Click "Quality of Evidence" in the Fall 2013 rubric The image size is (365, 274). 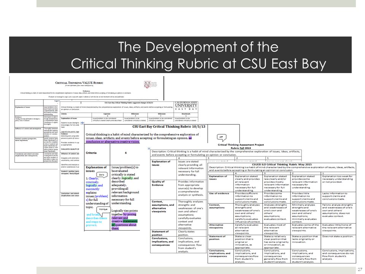point(158,183)
